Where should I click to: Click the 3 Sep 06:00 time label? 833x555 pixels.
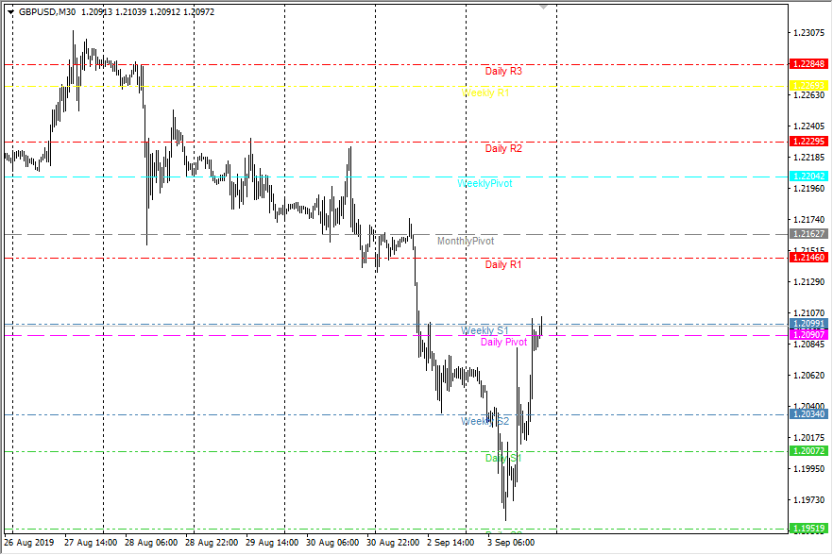[x=512, y=544]
